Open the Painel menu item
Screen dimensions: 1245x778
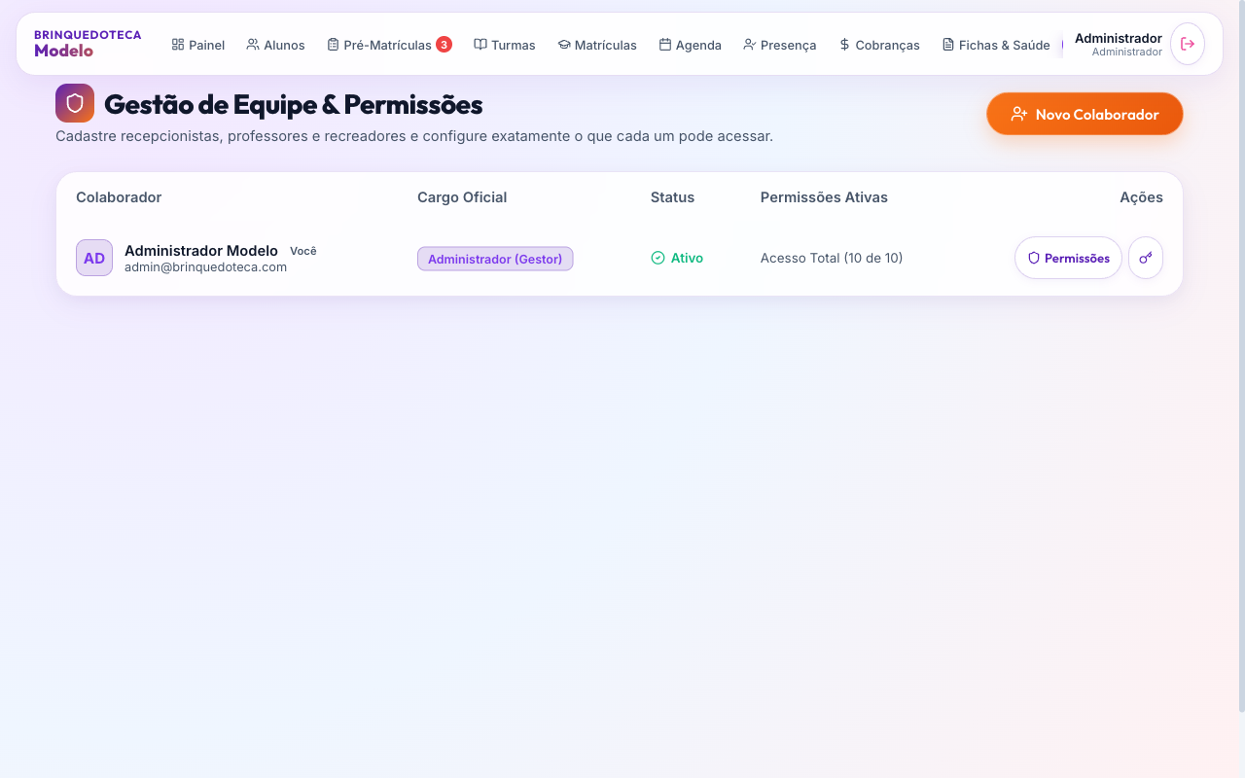click(x=198, y=45)
